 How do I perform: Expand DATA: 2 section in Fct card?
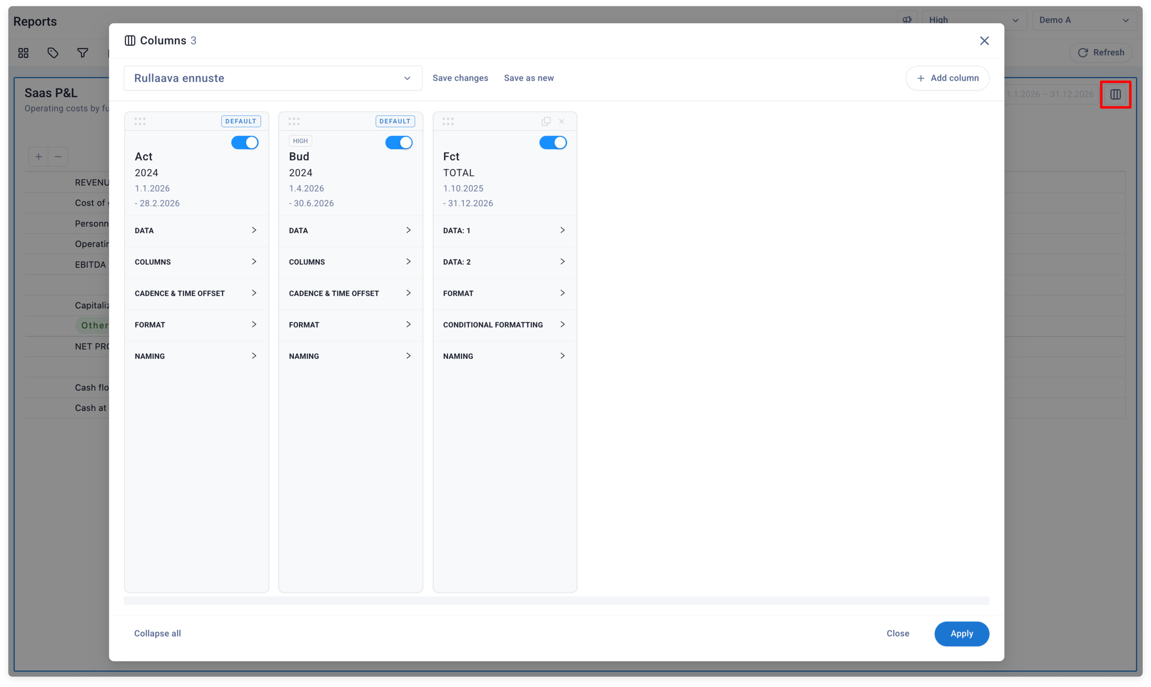click(x=504, y=262)
